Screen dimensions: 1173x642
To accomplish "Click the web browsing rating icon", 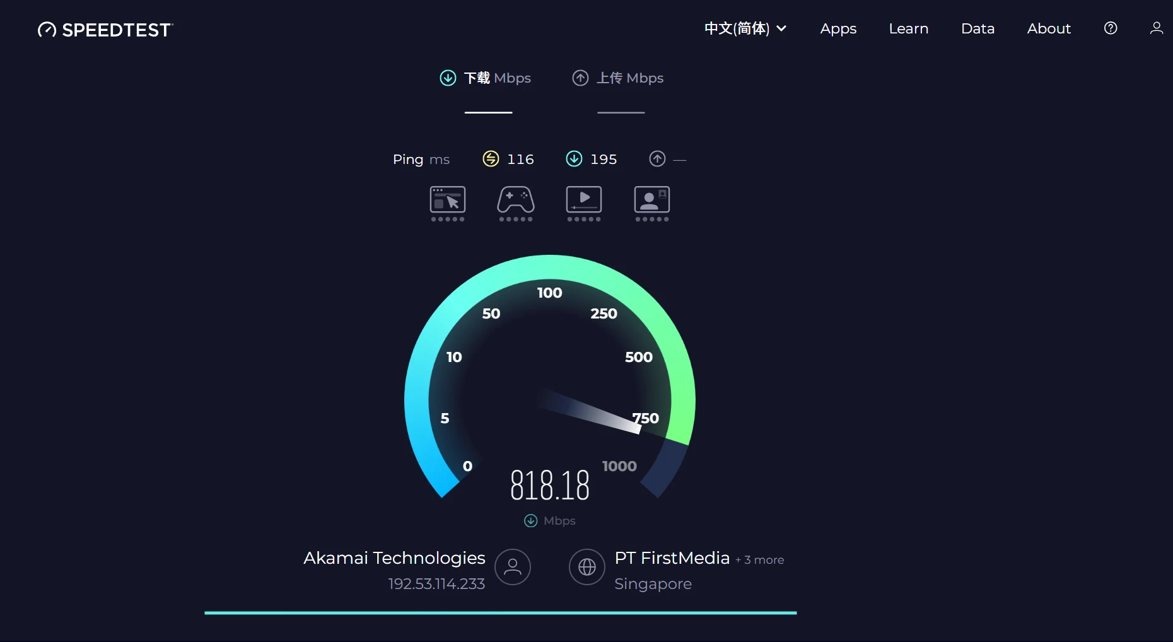I will [448, 201].
